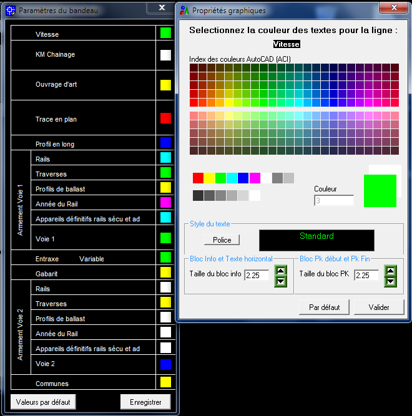The height and width of the screenshot is (416, 412).
Task: Increase Taille du bloc PK with up arrow
Action: pos(391,271)
